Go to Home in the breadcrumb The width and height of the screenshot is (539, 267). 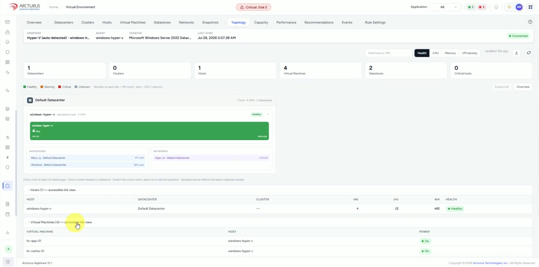(x=53, y=7)
